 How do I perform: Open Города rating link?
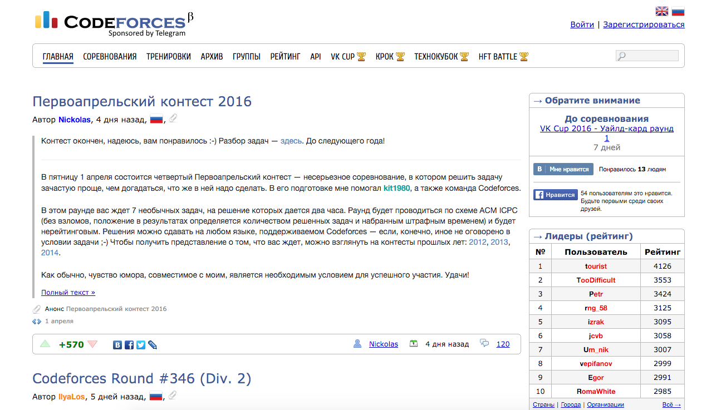[571, 404]
